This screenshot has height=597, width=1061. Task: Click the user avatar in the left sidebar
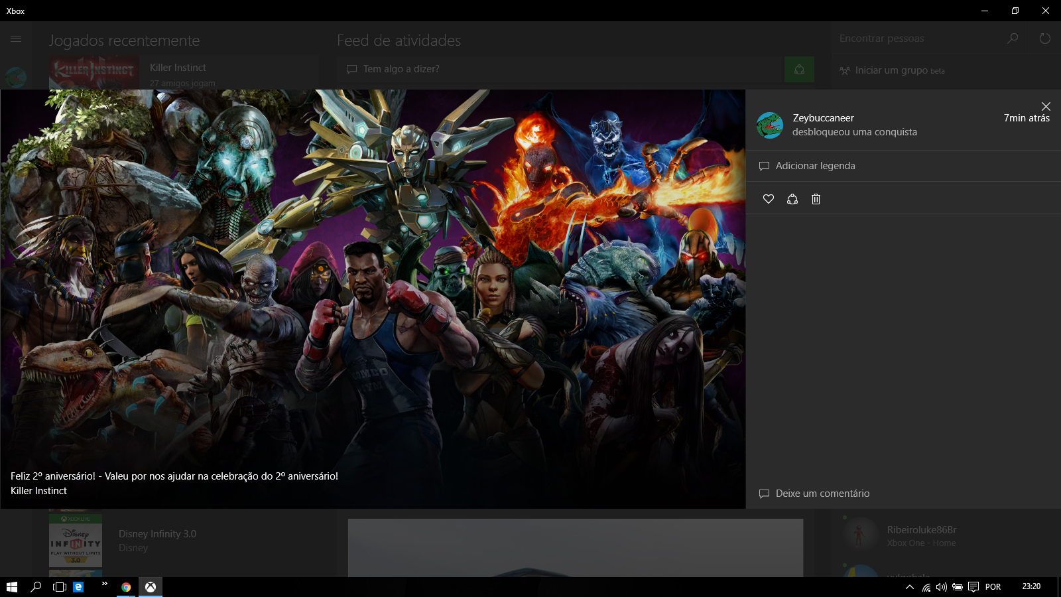pyautogui.click(x=16, y=77)
